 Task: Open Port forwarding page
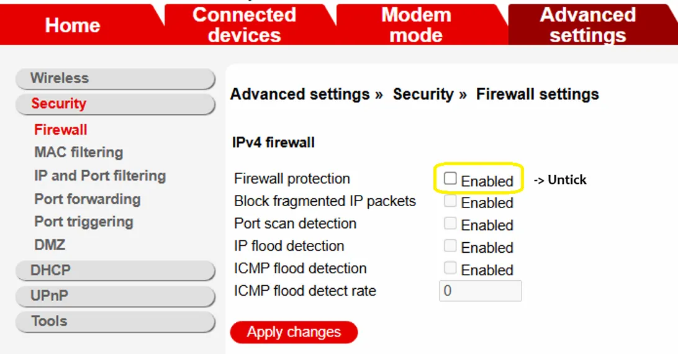coord(88,199)
